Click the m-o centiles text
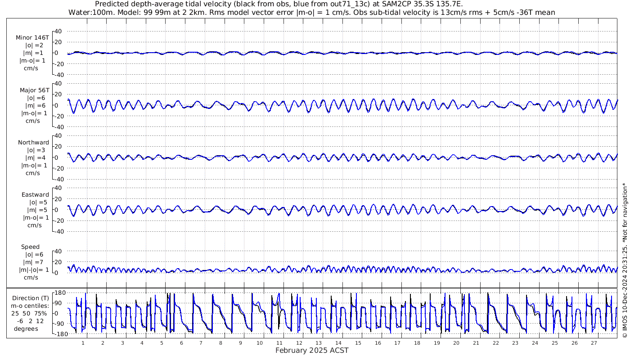 click(x=30, y=306)
